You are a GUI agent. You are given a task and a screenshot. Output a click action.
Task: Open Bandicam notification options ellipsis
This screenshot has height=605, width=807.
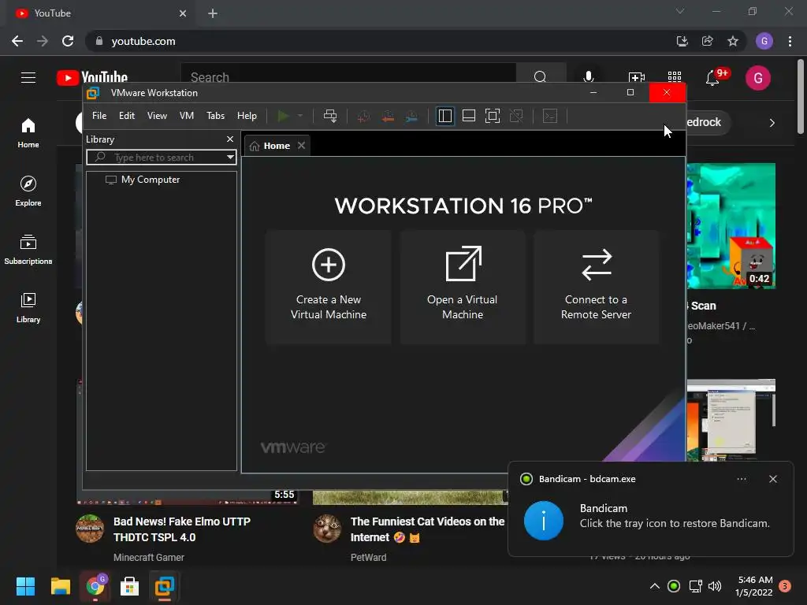(x=742, y=479)
